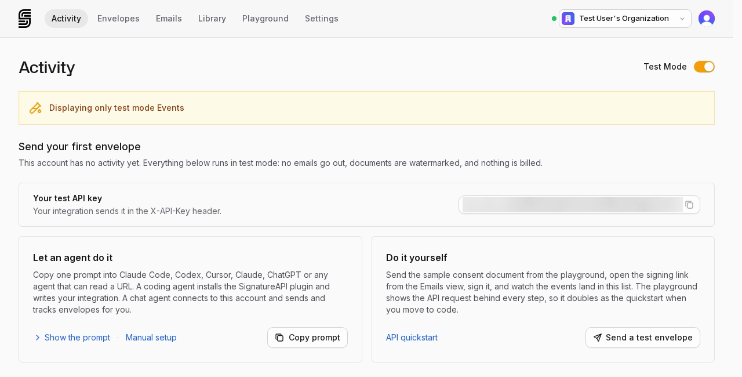Open the Settings tab
Image resolution: width=742 pixels, height=377 pixels.
(x=322, y=19)
